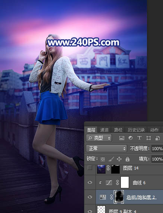
Task: Open the 类型 layer filter dropdown
Action: point(99,138)
